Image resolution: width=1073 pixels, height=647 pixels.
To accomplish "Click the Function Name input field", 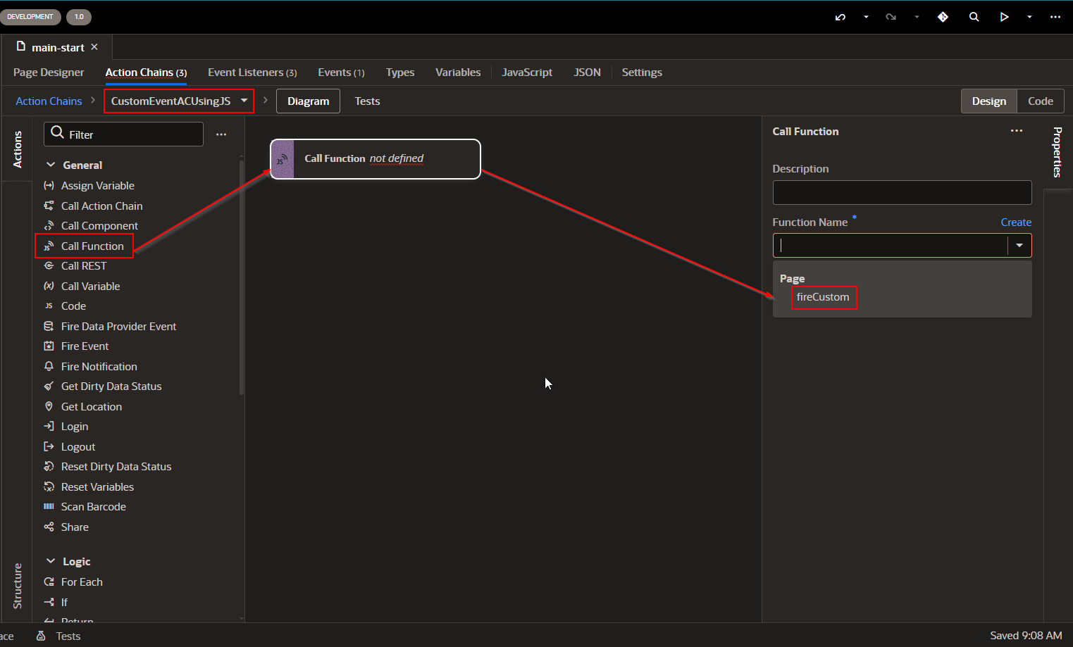I will tap(891, 245).
